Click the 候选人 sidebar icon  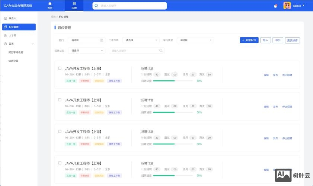(x=5, y=18)
